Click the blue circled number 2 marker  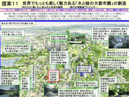click(82, 74)
